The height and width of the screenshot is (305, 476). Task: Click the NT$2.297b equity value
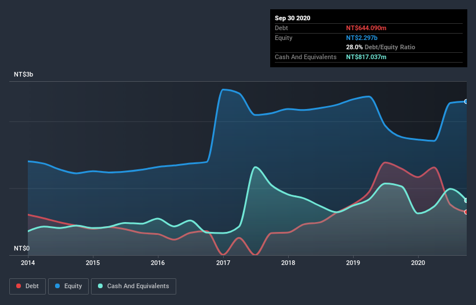[362, 38]
